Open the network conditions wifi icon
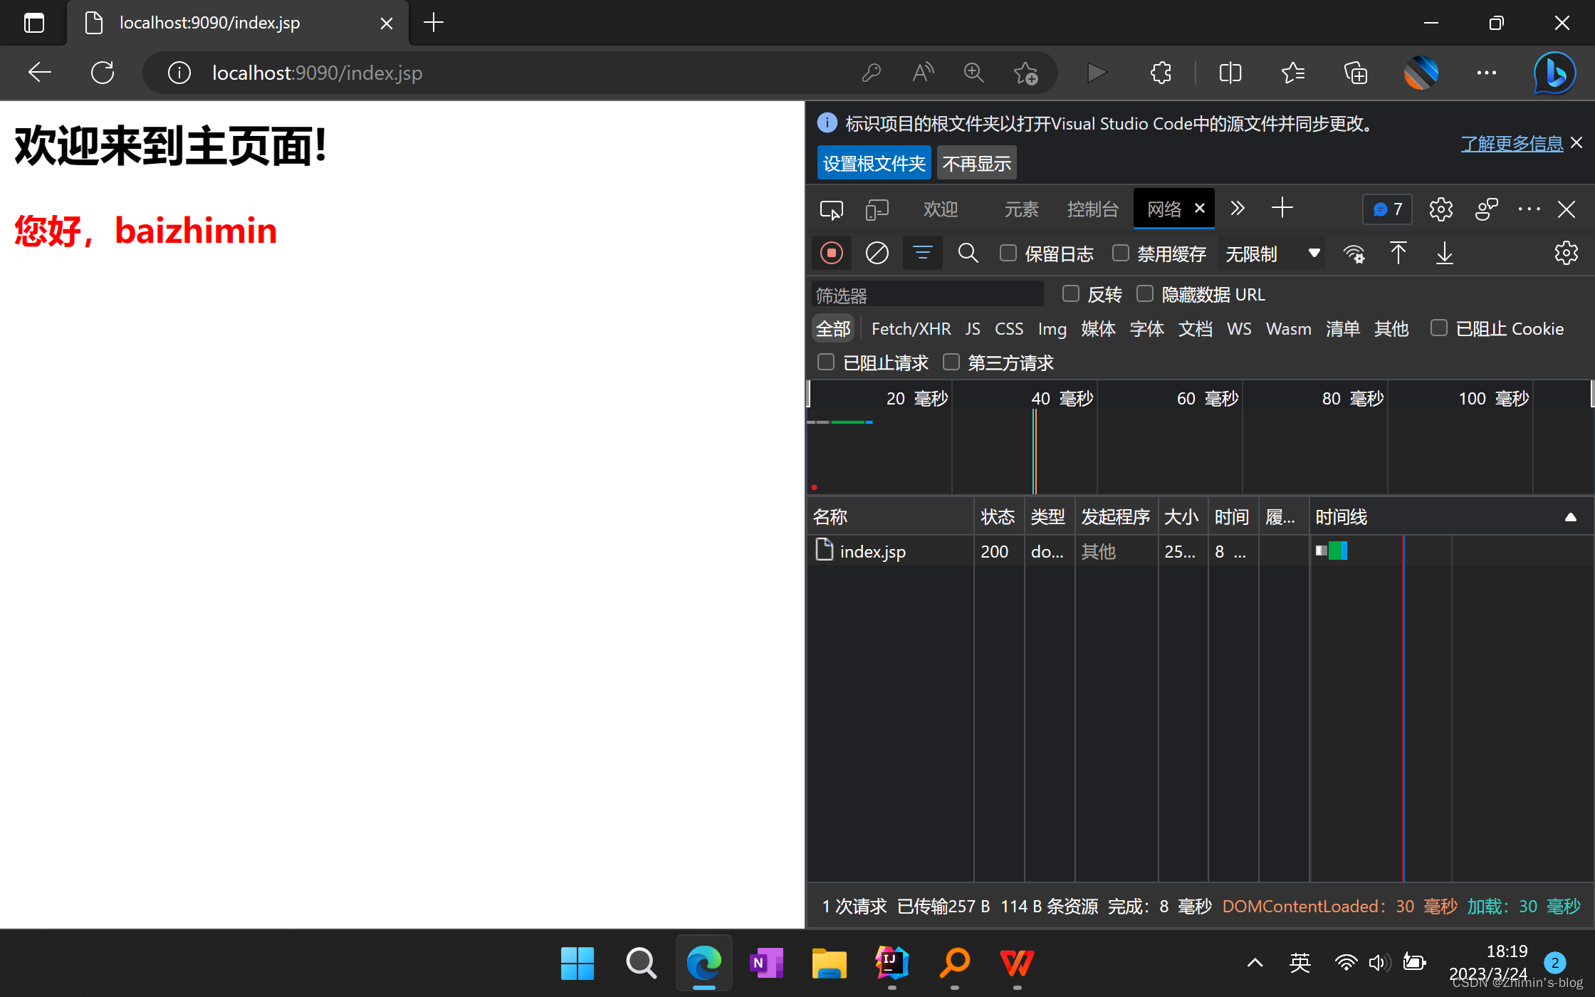Viewport: 1595px width, 997px height. [x=1354, y=254]
